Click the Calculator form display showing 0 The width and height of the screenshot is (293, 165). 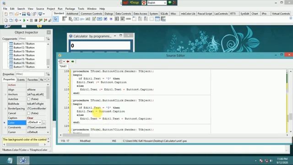(x=100, y=45)
